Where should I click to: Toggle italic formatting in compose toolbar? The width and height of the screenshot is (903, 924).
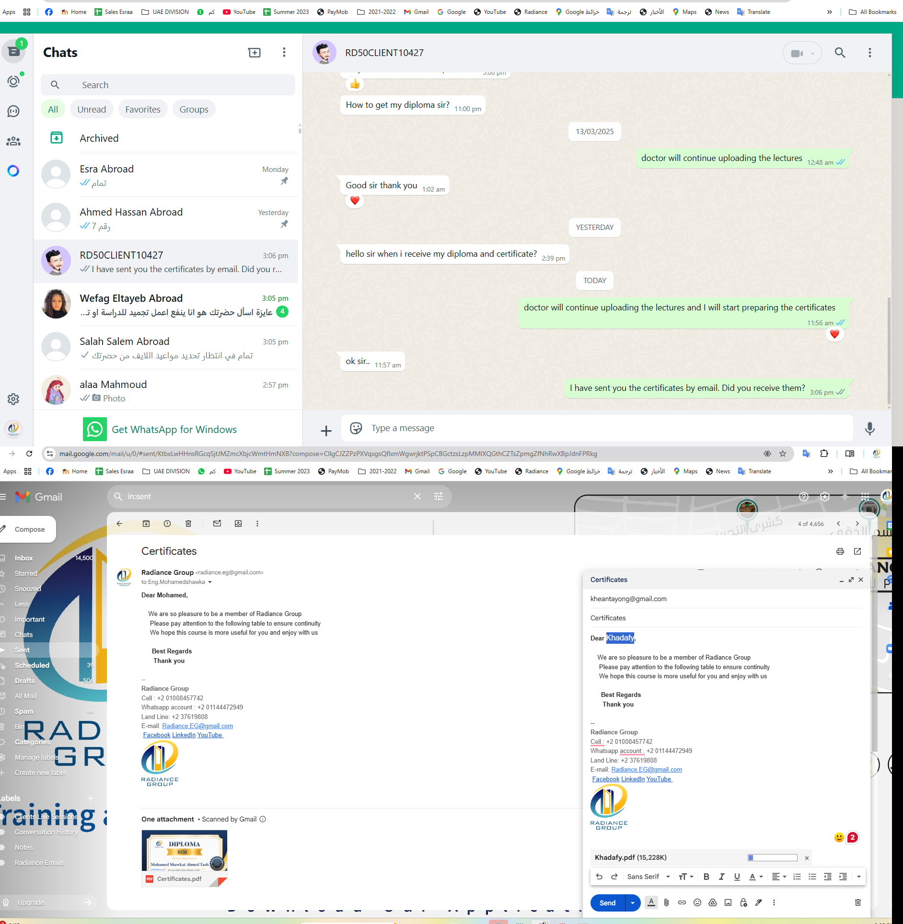[721, 877]
